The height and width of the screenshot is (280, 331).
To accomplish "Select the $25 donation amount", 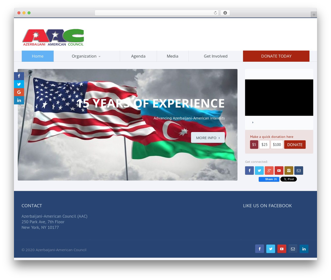I will (x=265, y=145).
